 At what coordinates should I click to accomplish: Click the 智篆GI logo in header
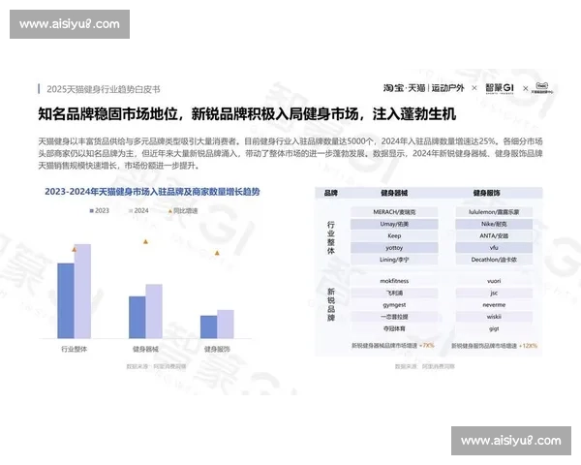point(500,88)
